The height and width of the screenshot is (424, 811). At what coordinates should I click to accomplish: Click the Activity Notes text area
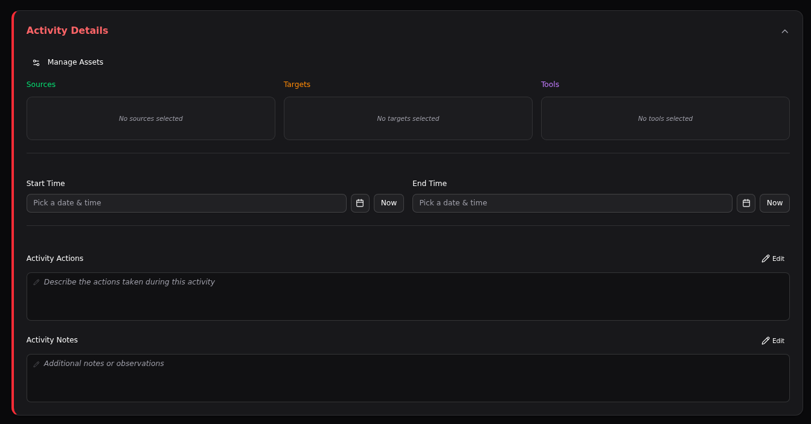coord(408,382)
